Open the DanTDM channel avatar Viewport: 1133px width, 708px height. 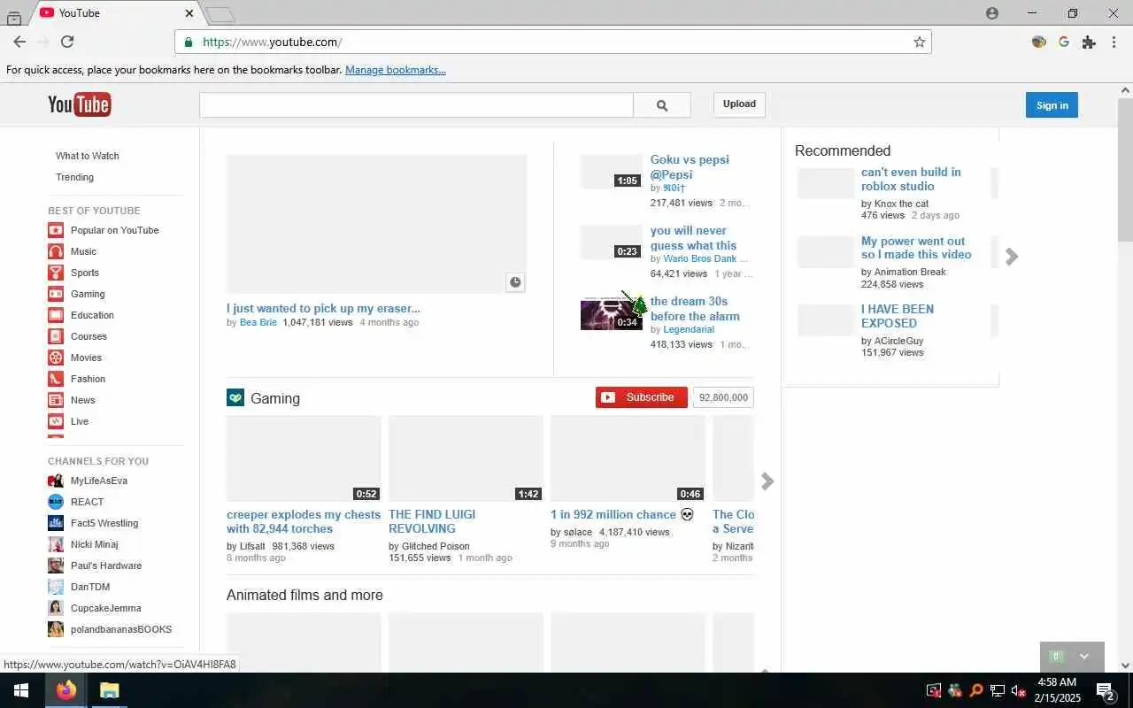point(56,587)
